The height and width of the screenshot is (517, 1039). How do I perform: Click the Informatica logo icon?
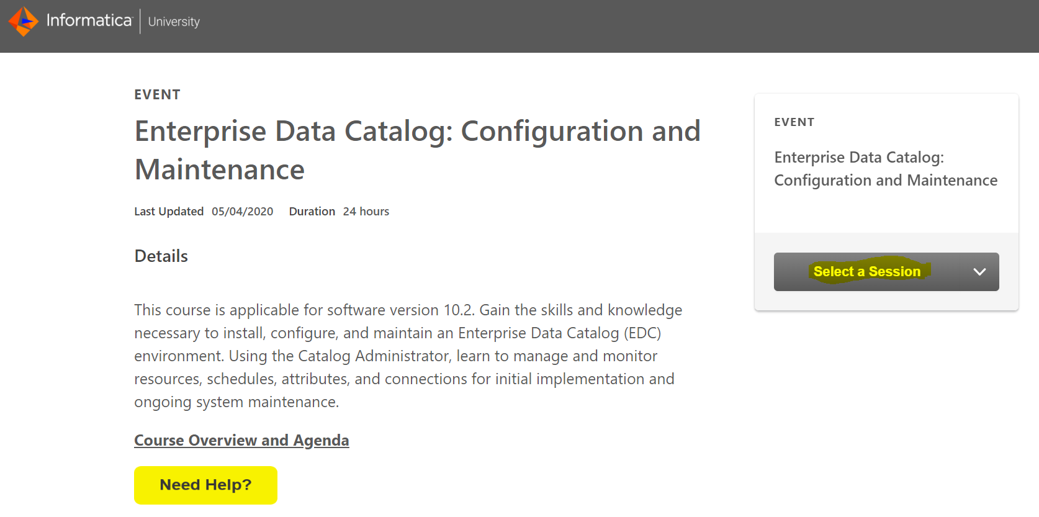(x=24, y=22)
